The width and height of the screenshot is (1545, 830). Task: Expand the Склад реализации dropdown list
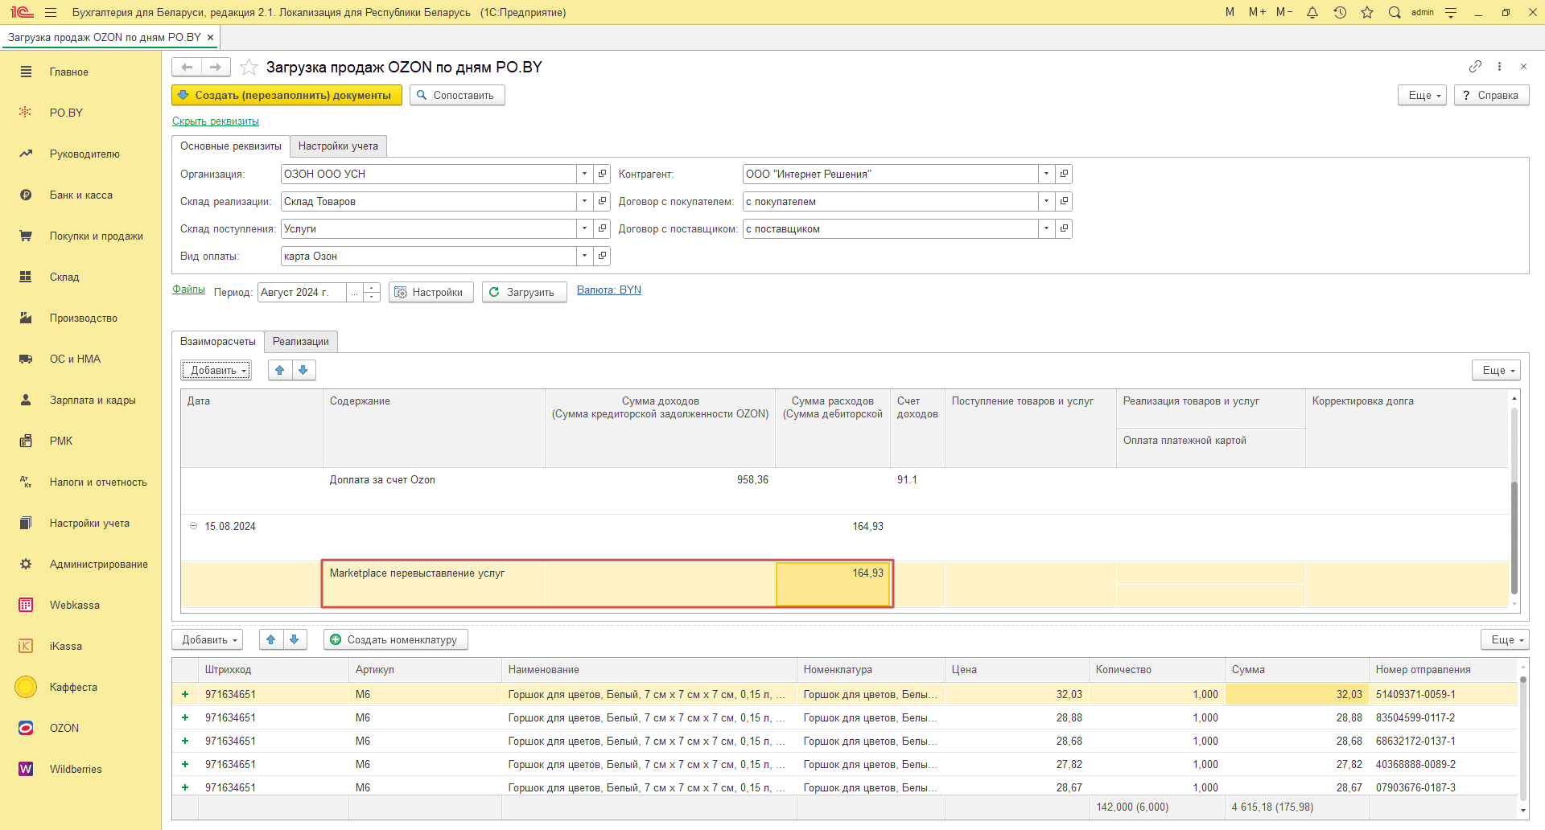585,201
